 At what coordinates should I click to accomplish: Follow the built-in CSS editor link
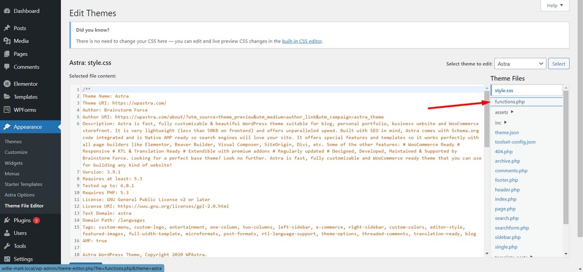point(302,41)
